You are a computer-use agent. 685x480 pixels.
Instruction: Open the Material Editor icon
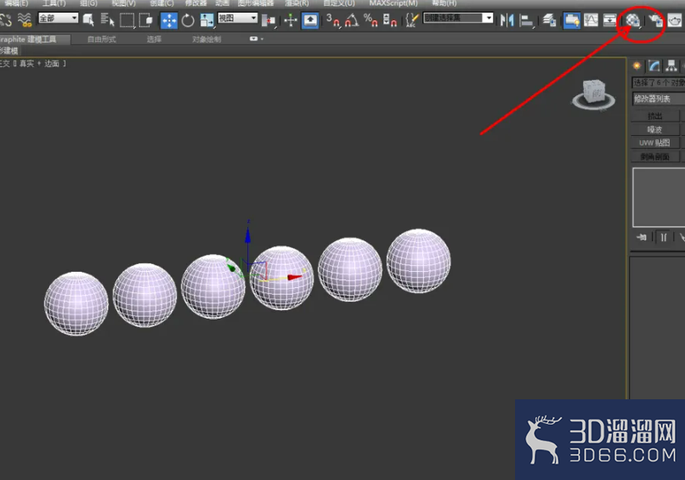(x=632, y=20)
